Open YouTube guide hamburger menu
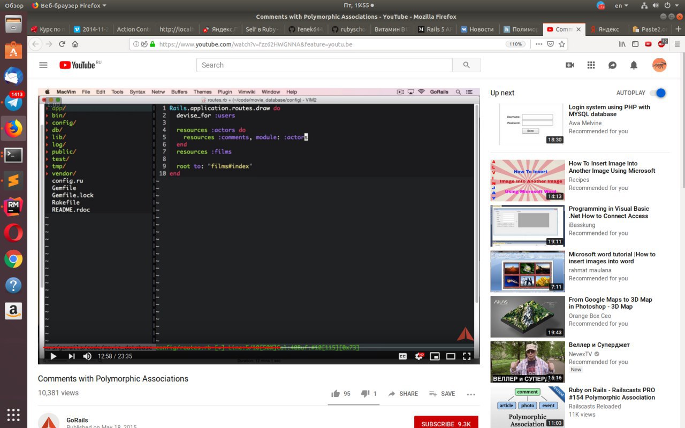Image resolution: width=685 pixels, height=428 pixels. (x=43, y=65)
